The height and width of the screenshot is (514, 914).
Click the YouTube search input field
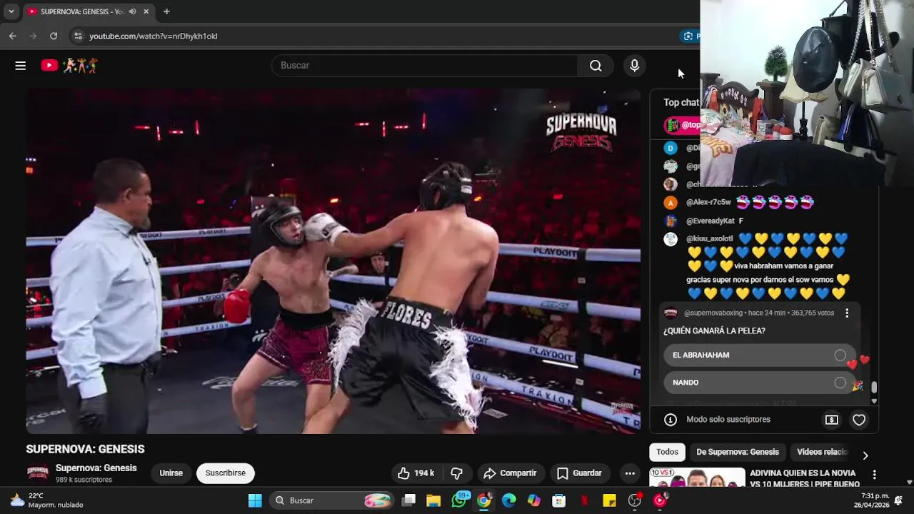click(x=425, y=66)
